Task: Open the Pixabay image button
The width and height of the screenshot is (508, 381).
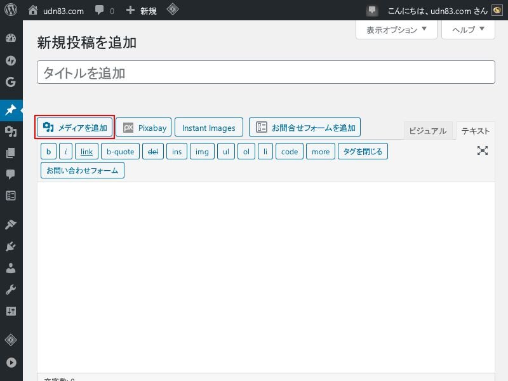Action: tap(144, 128)
